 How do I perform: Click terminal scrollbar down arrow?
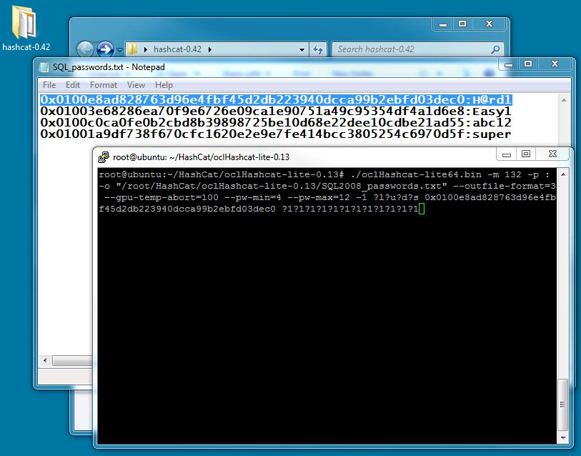563,438
